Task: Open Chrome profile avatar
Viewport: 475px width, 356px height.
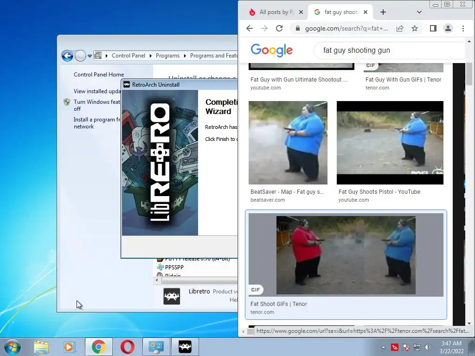Action: tap(448, 28)
